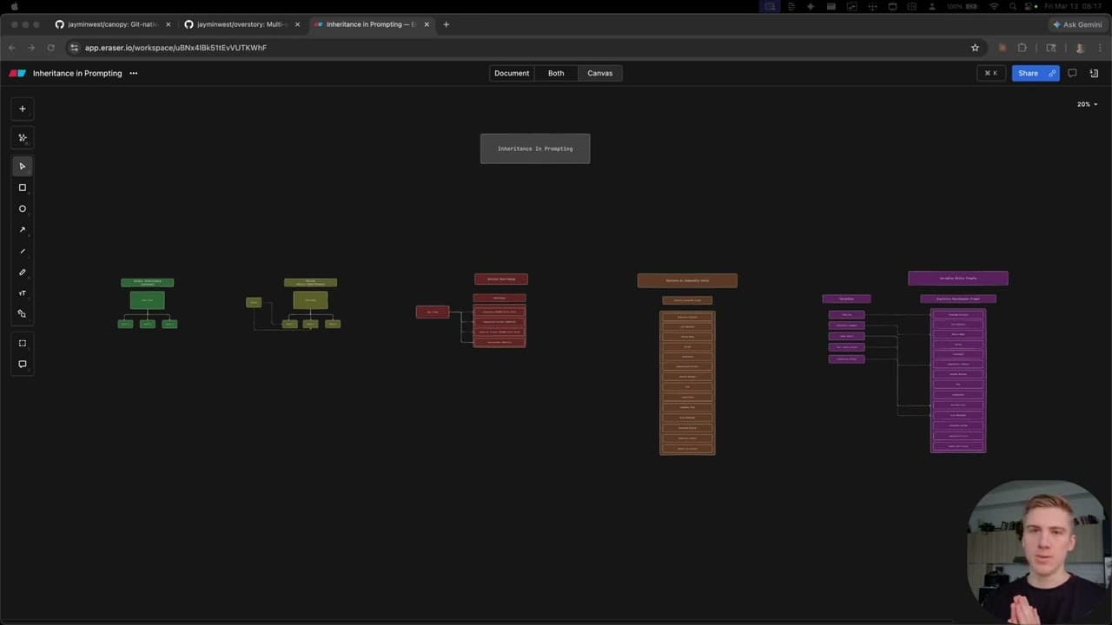Select the purple Variables title block
The image size is (1112, 625).
point(846,299)
